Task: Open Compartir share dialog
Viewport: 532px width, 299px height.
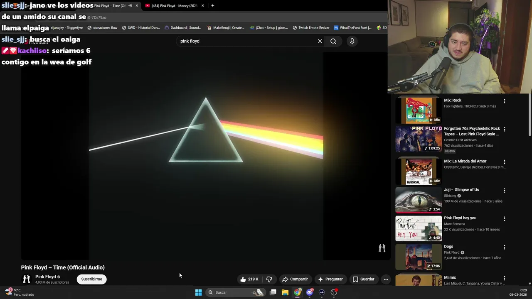Action: pyautogui.click(x=295, y=279)
